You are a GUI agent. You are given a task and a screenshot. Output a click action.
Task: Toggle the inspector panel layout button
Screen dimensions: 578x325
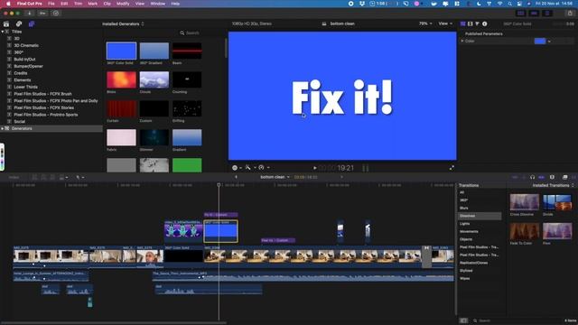(x=547, y=14)
